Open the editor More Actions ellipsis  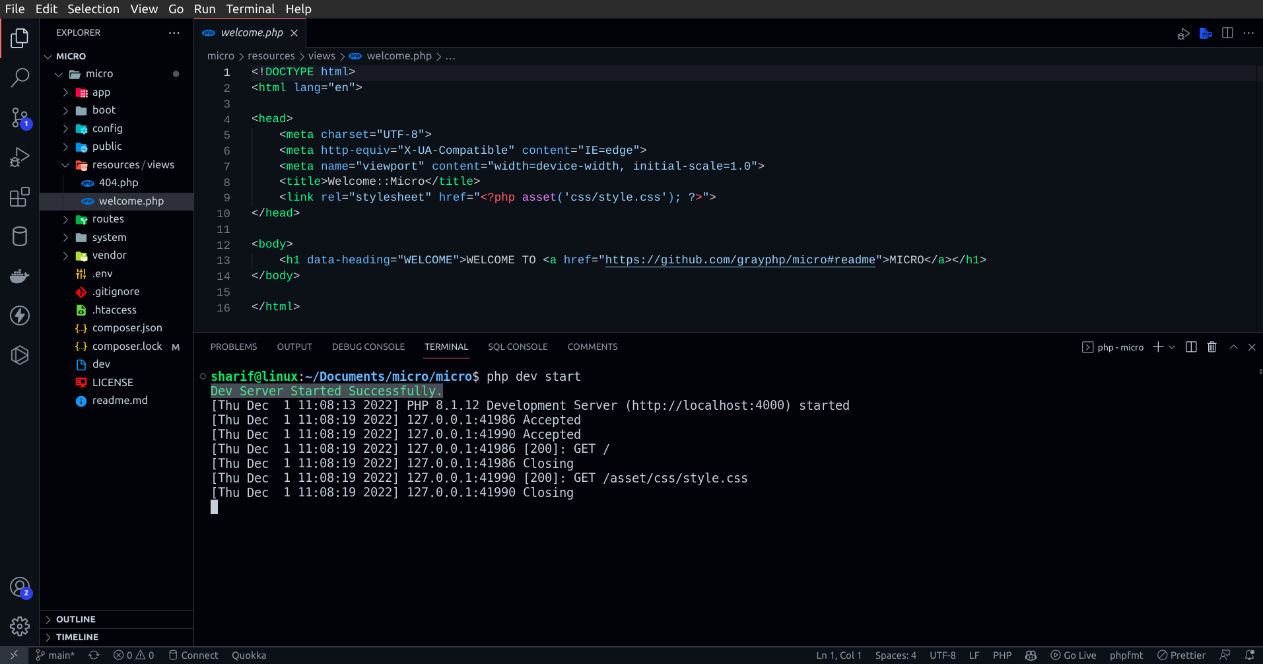click(x=1248, y=33)
